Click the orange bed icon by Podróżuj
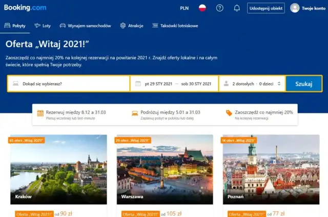 click(135, 113)
